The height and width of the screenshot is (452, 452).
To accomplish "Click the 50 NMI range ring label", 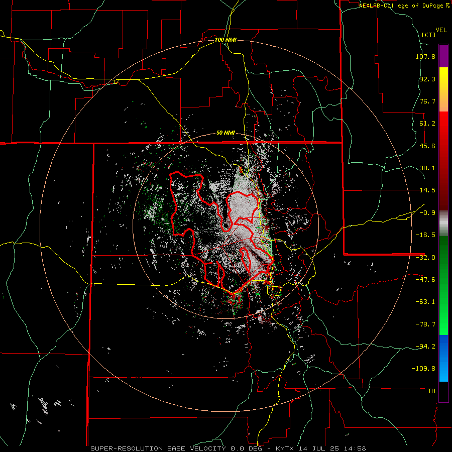I will coord(225,133).
